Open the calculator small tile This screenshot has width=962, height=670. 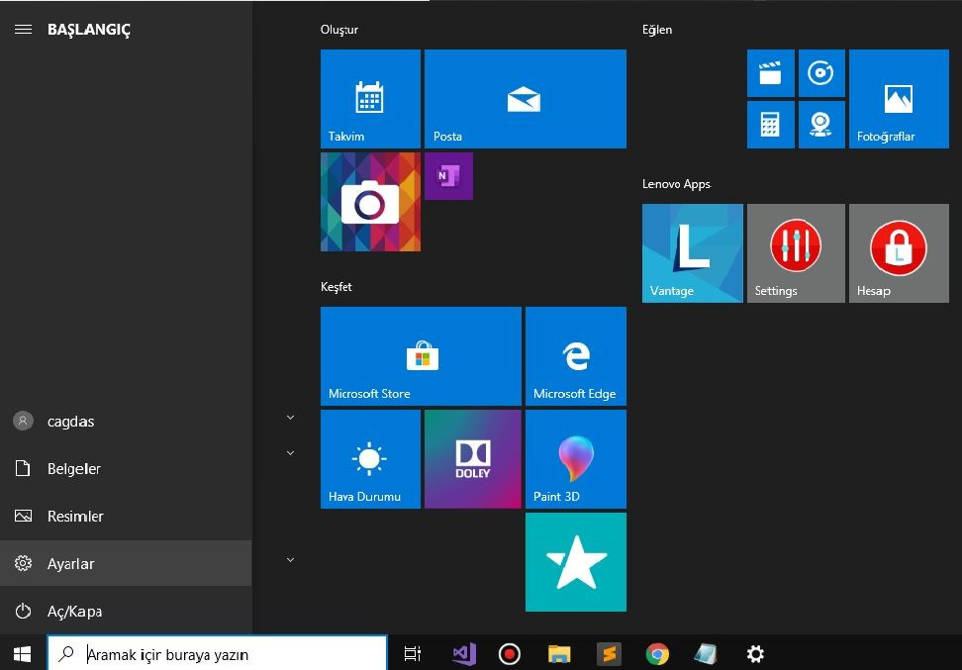(x=771, y=125)
